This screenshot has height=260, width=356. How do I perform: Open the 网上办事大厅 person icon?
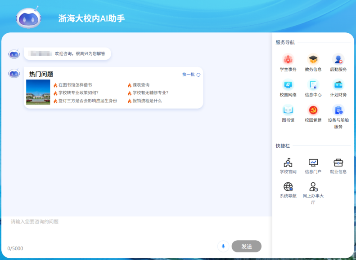pyautogui.click(x=313, y=187)
